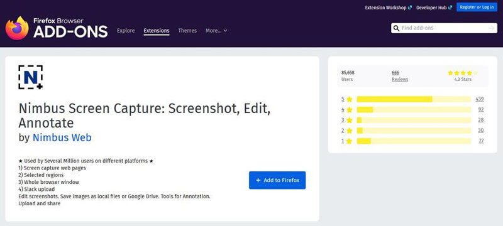
Task: Click the search magnifier icon
Action: (x=397, y=28)
